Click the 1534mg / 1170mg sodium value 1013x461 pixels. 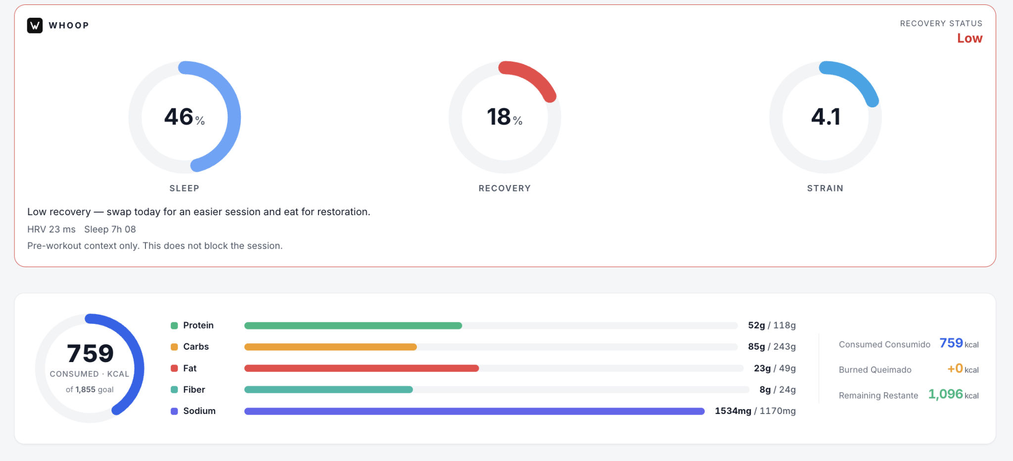click(755, 411)
